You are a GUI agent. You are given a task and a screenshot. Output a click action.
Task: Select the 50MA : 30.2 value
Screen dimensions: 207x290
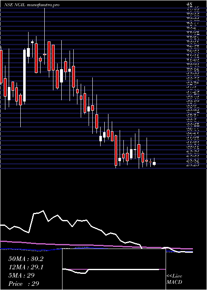(26, 259)
